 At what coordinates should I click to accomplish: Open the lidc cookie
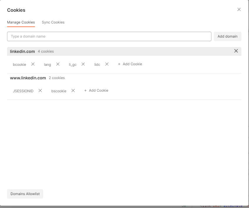click(97, 65)
